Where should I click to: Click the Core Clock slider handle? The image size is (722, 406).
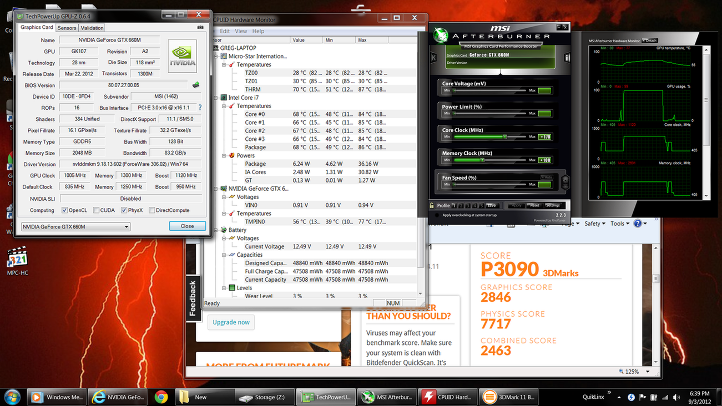(505, 136)
